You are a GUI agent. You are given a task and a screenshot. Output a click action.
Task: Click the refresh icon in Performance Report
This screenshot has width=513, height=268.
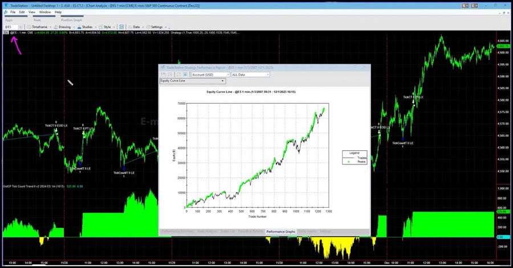[x=178, y=75]
